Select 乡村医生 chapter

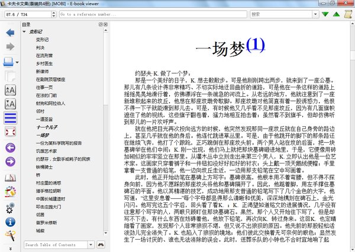point(44,64)
